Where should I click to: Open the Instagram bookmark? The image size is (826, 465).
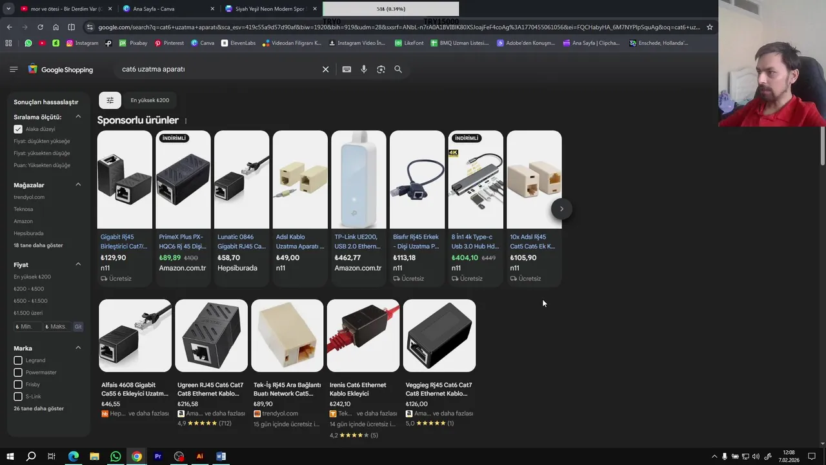coord(82,43)
